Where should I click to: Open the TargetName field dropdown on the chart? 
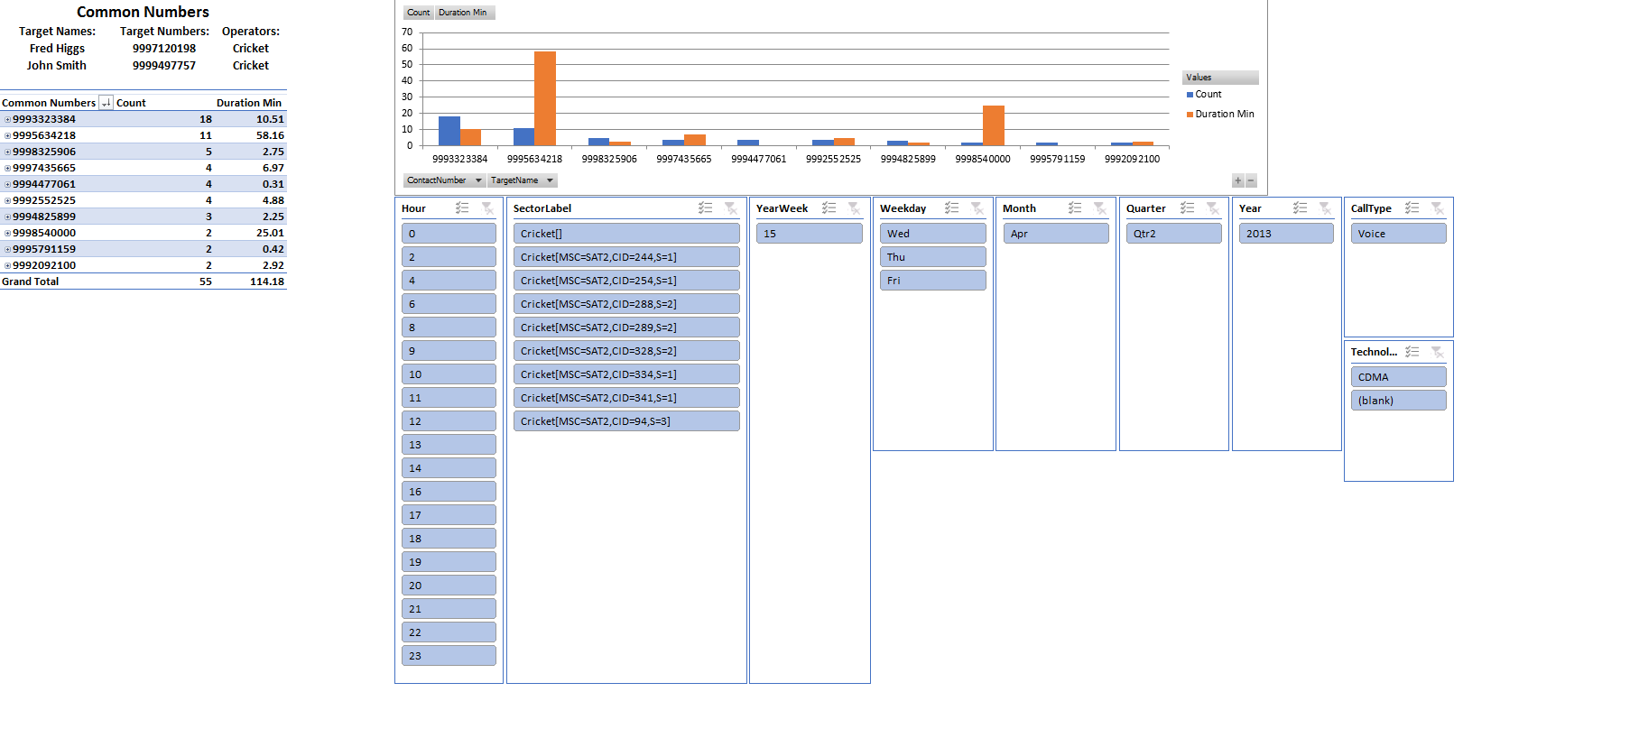click(x=550, y=180)
